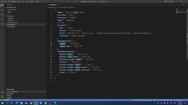Select the package.json editor tab
The height and width of the screenshot is (105, 188).
click(53, 5)
